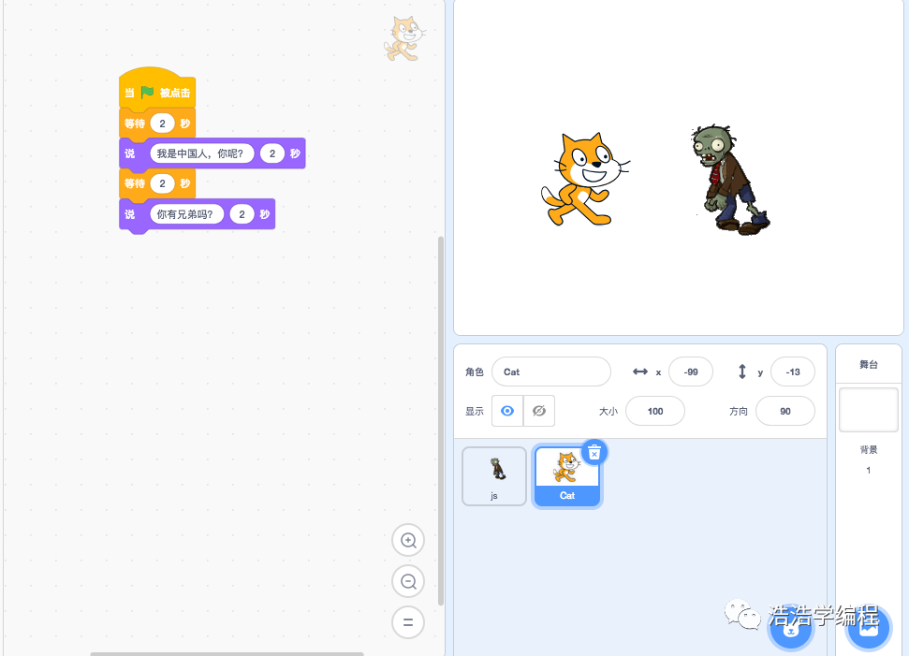
Task: Edit the y position field -13
Action: [x=793, y=372]
